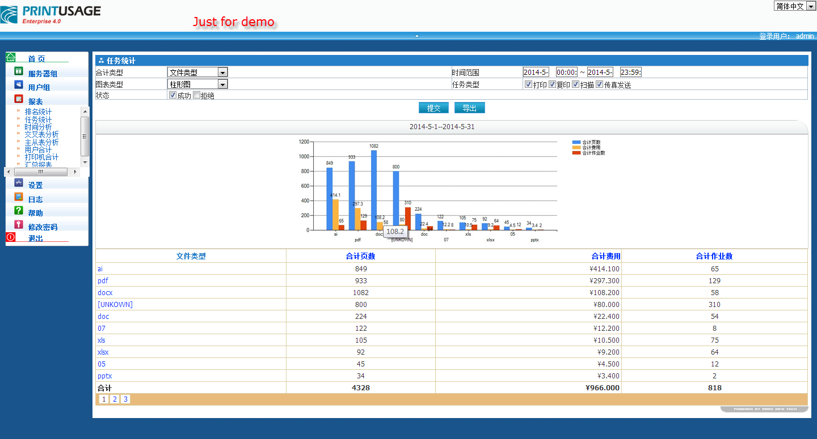Click the end time field 23:59:

pyautogui.click(x=631, y=72)
